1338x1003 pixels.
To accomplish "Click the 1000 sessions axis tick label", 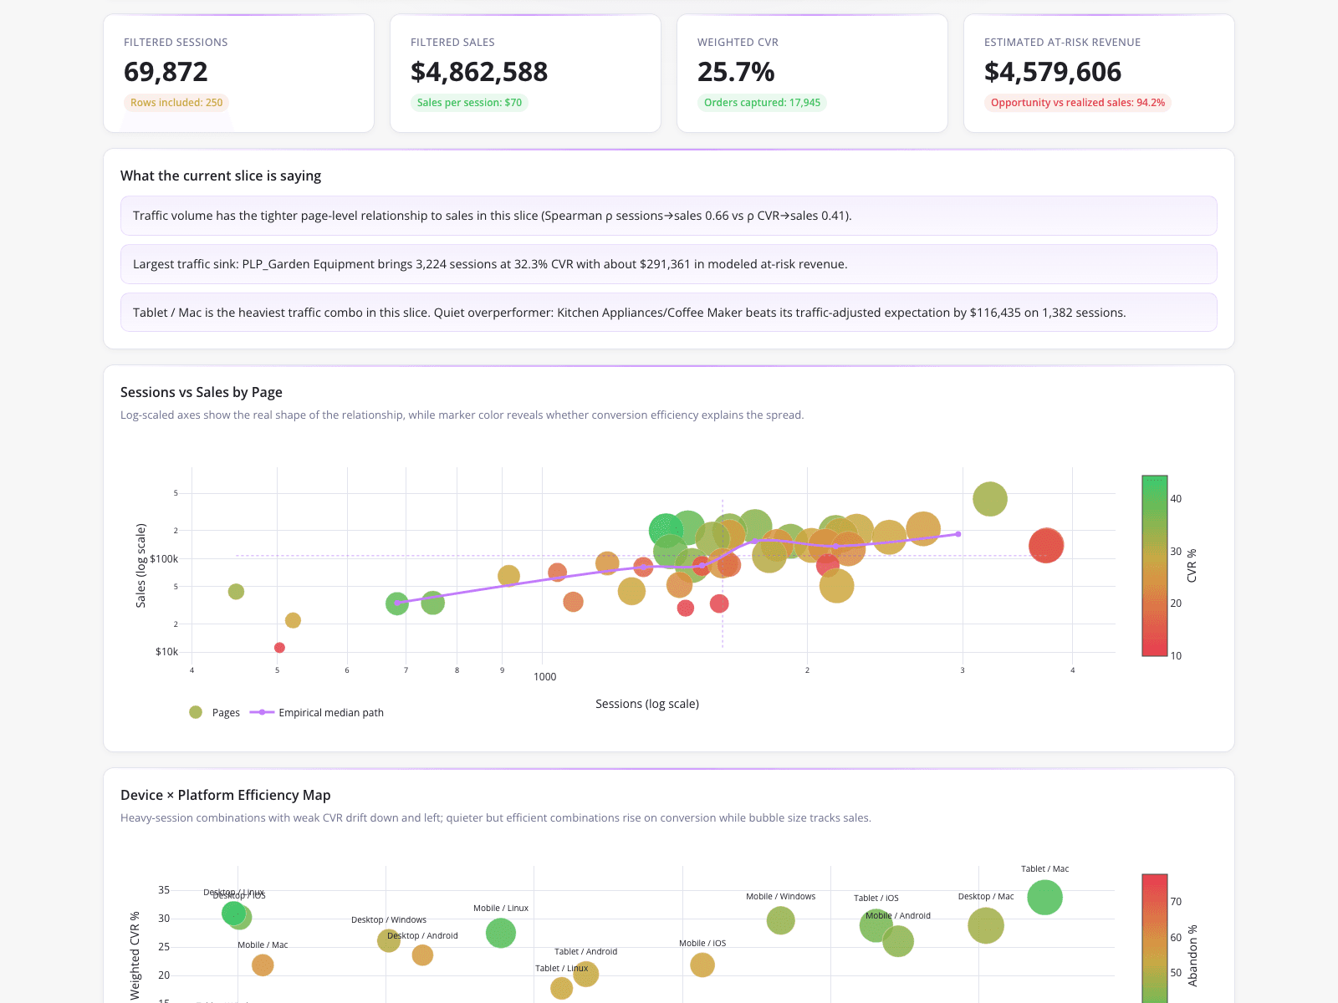I will [x=544, y=677].
